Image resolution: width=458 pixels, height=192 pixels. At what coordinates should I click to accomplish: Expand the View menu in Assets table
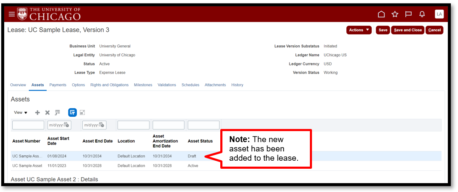(20, 112)
